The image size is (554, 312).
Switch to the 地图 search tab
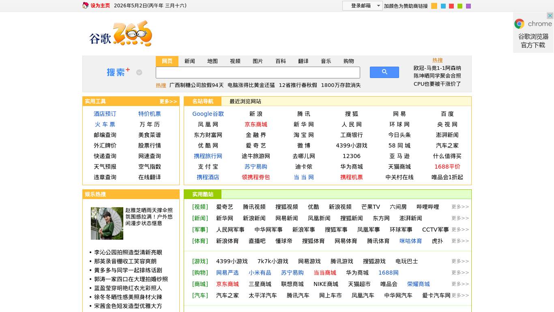(x=213, y=61)
